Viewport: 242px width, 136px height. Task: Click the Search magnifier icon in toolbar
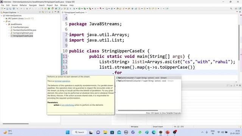pos(231,9)
